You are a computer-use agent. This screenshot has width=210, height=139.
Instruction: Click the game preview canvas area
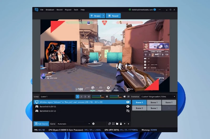tap(105, 56)
